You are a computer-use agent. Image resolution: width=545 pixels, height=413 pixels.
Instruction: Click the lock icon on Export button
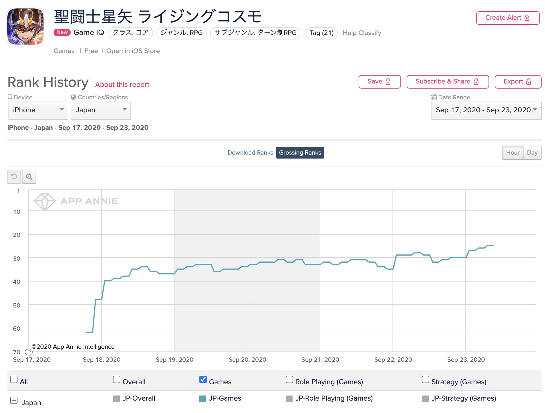[529, 82]
